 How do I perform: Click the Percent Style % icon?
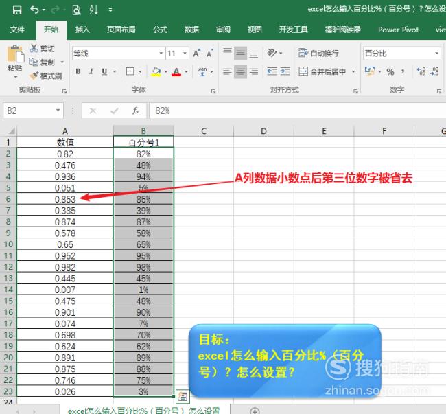(390, 71)
